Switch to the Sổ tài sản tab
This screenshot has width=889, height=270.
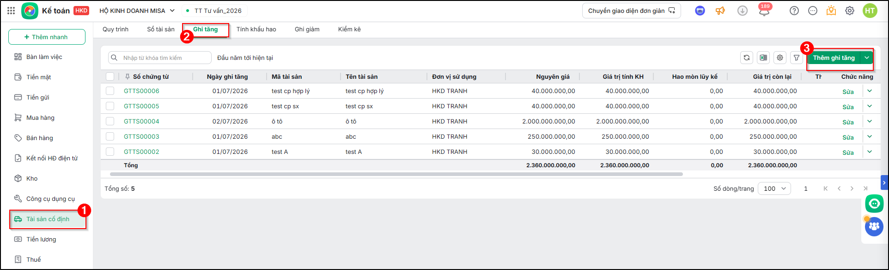161,29
